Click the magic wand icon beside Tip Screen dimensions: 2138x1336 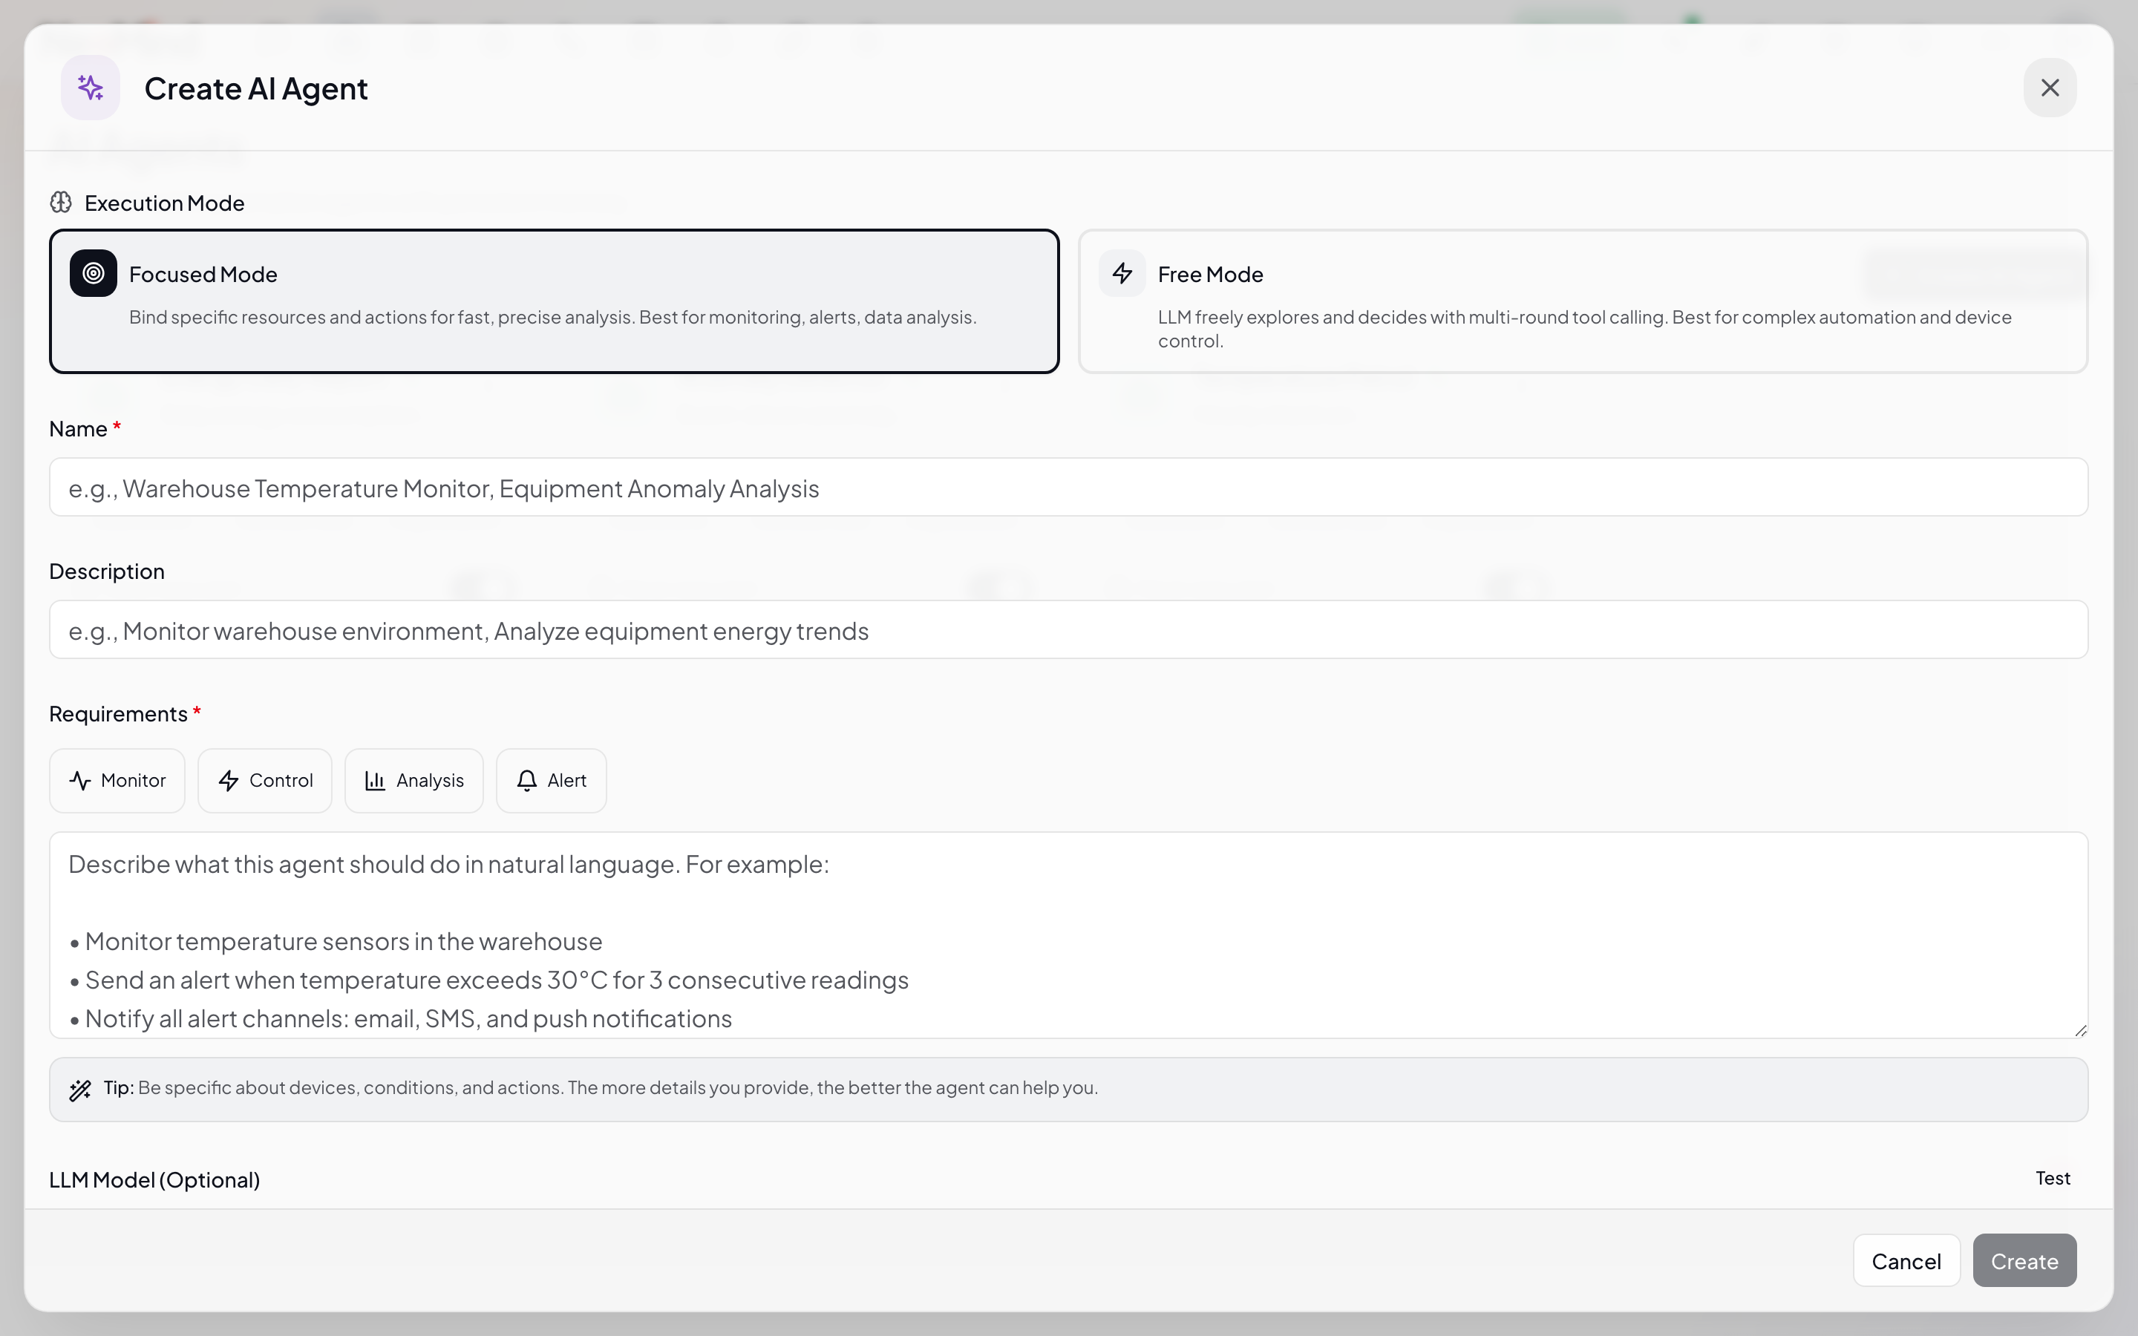click(x=80, y=1090)
